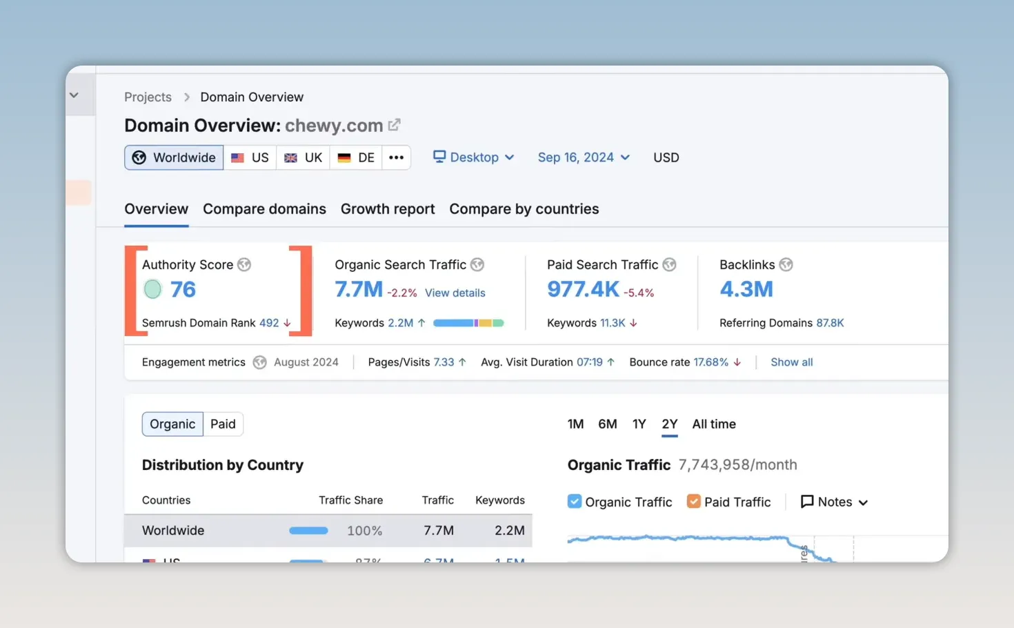Click the German flag icon
The height and width of the screenshot is (628, 1014).
pyautogui.click(x=344, y=157)
